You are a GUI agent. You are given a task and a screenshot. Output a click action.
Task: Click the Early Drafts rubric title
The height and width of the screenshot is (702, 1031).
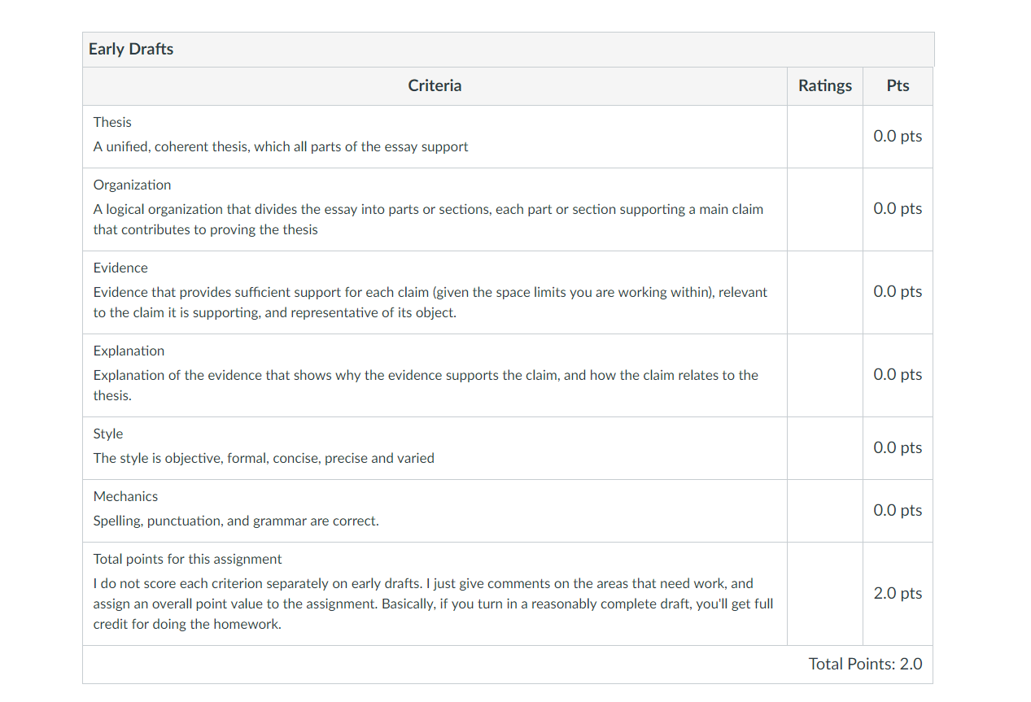click(131, 49)
